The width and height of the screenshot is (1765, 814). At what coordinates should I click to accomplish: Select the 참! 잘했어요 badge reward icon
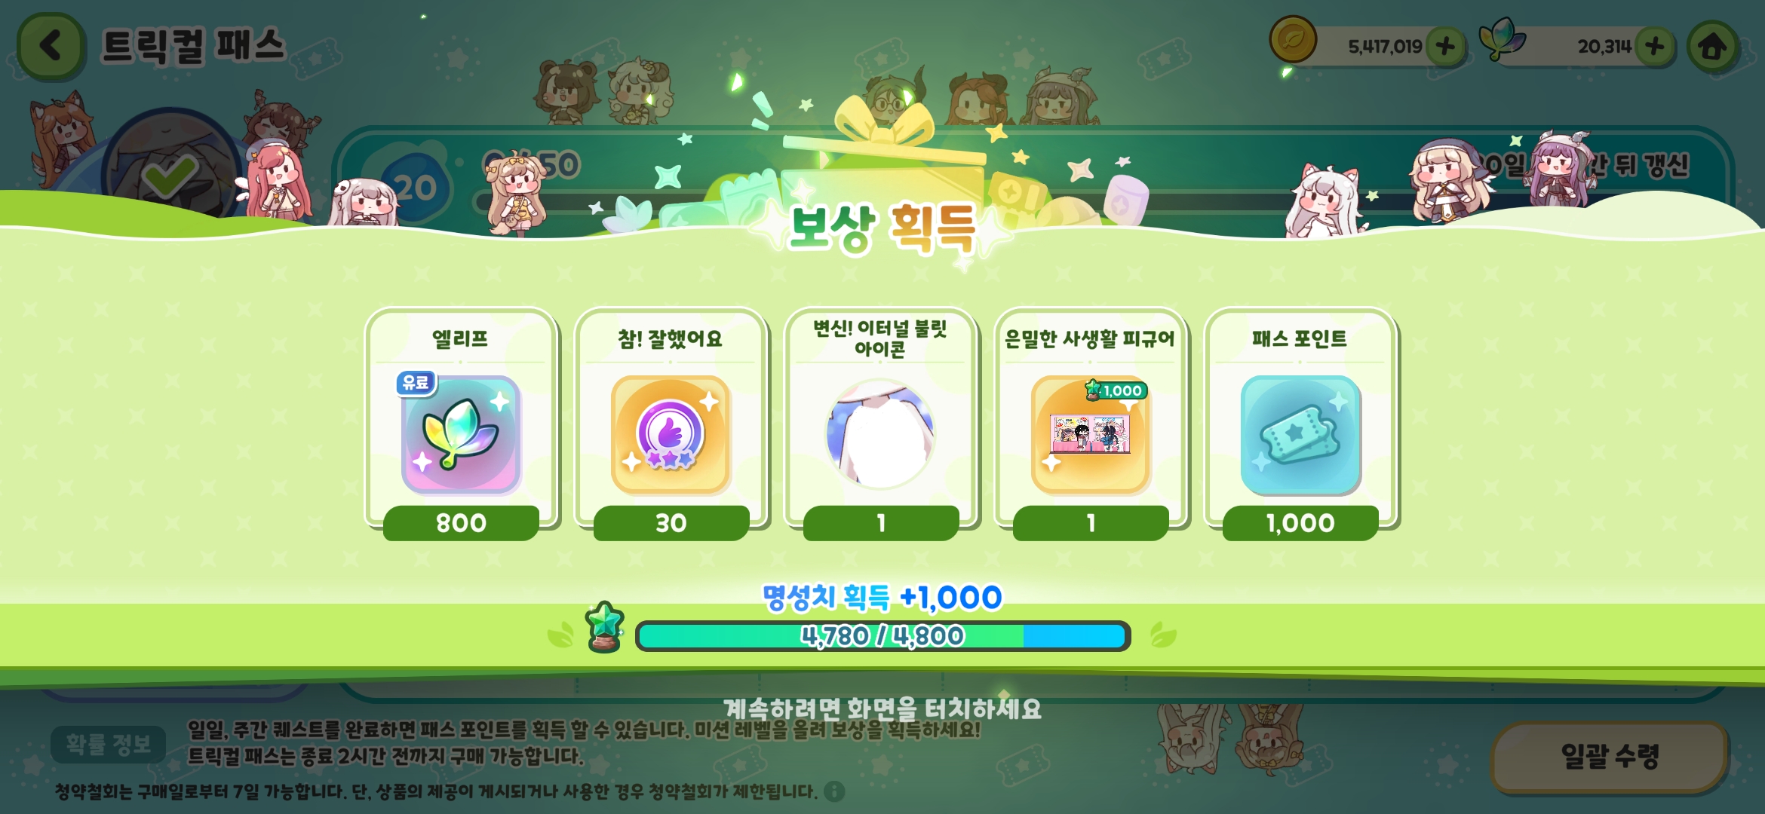(x=671, y=435)
